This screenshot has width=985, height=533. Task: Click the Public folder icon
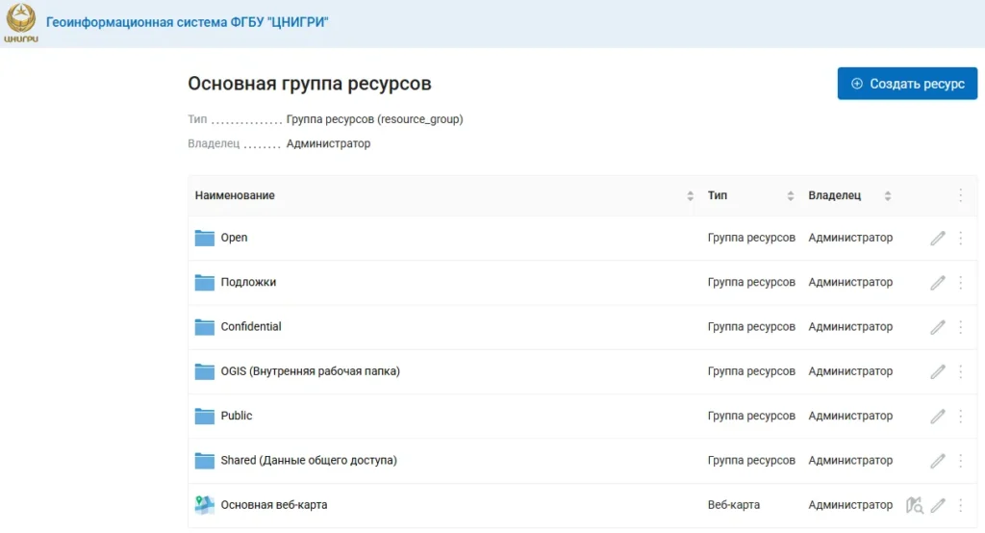204,416
